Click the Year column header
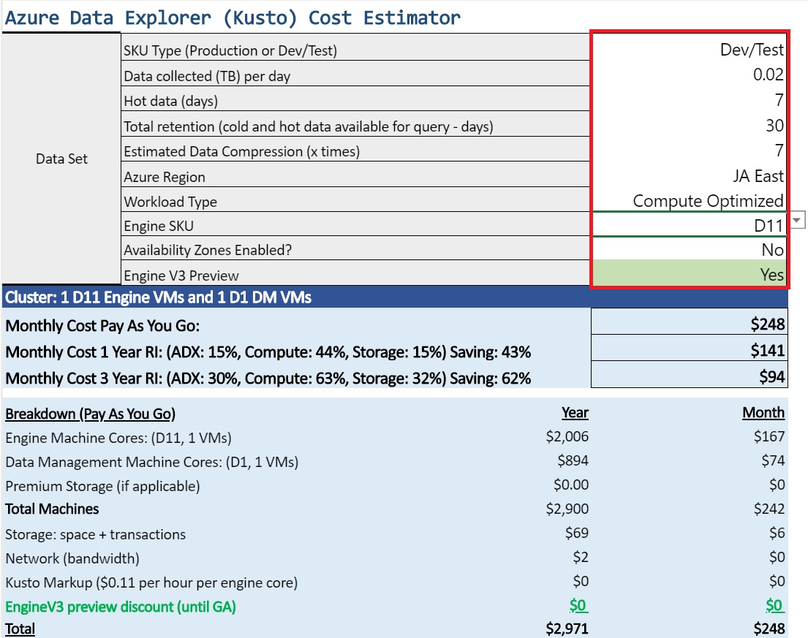808x638 pixels. 575,412
